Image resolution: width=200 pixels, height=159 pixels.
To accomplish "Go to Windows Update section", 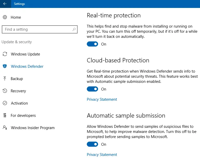I will 25,54.
